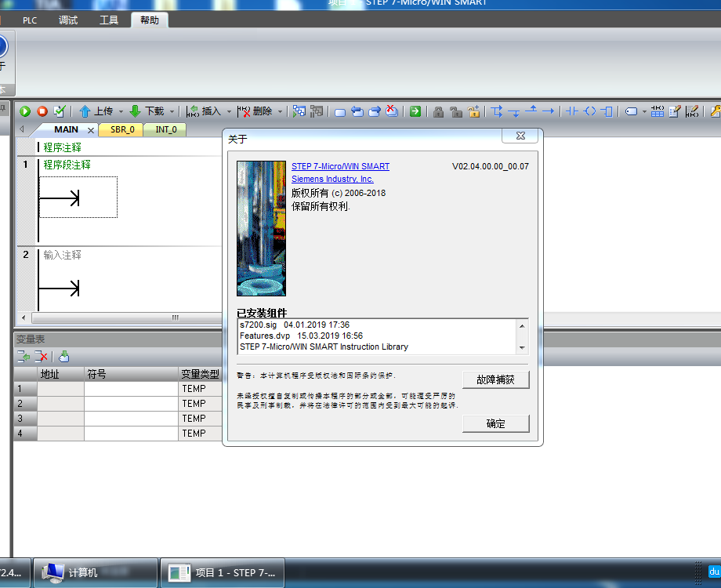Click the closed padlock icon in the toolbar
Viewport: 721px width, 588px height.
point(439,111)
